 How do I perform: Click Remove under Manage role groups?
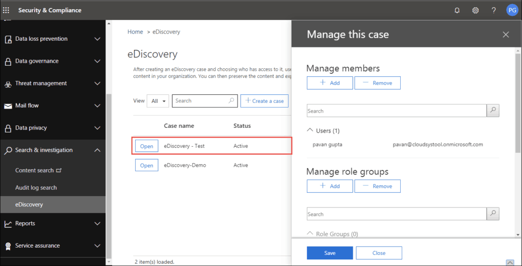coord(377,186)
